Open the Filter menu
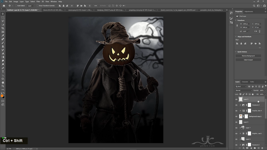 coord(38,1)
